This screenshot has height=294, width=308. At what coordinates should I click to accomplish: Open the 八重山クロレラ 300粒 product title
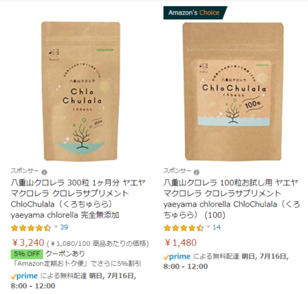tap(78, 199)
